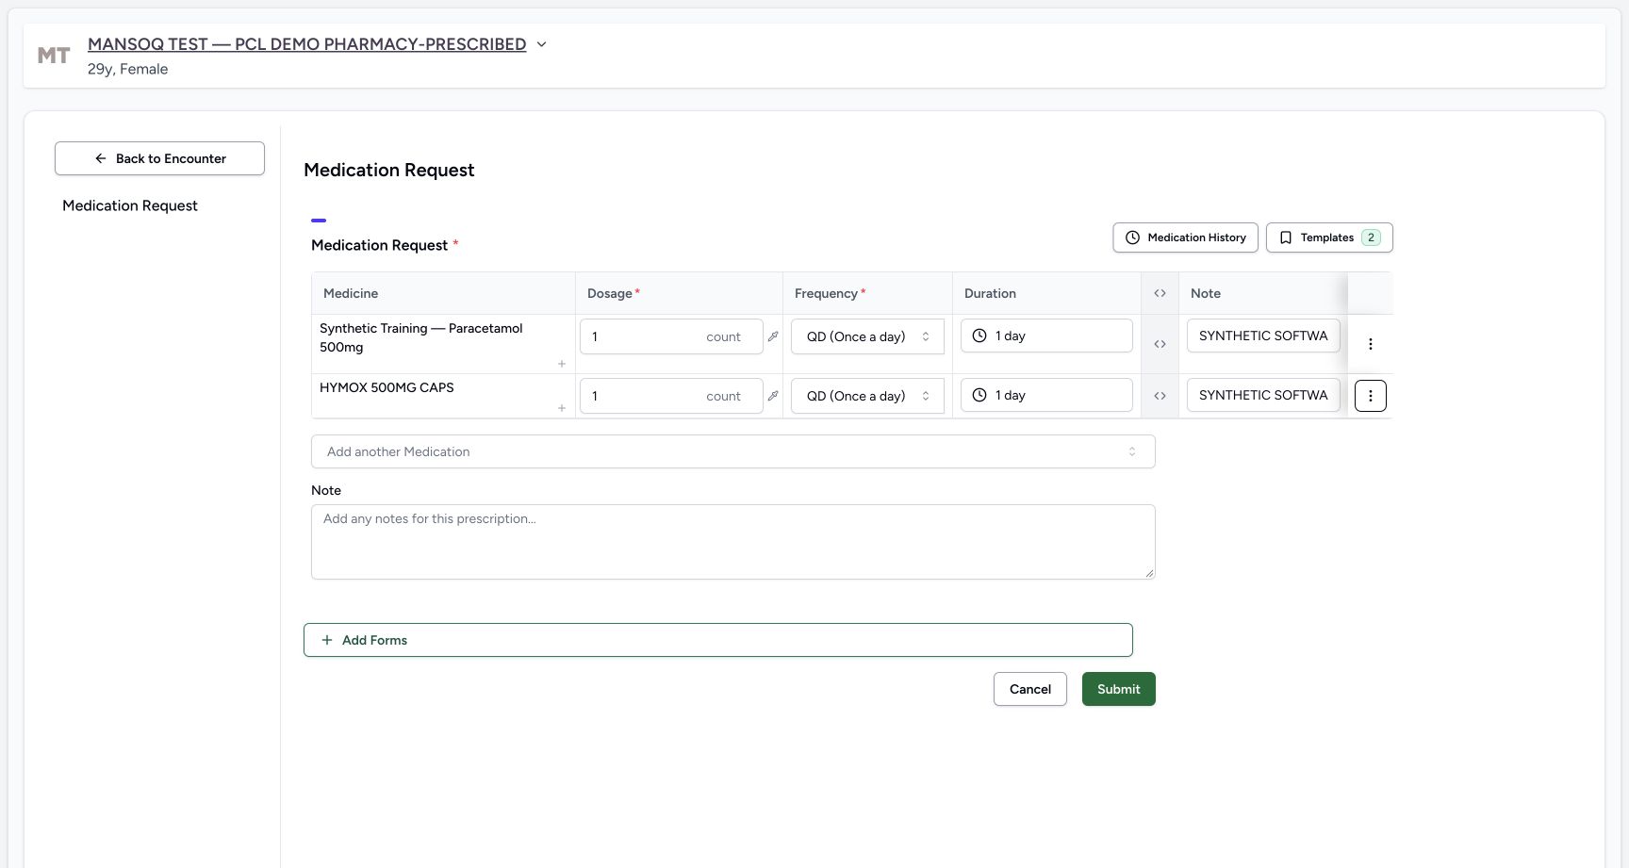Select Medication Request in the sidebar
Viewport: 1629px width, 868px height.
pos(130,205)
